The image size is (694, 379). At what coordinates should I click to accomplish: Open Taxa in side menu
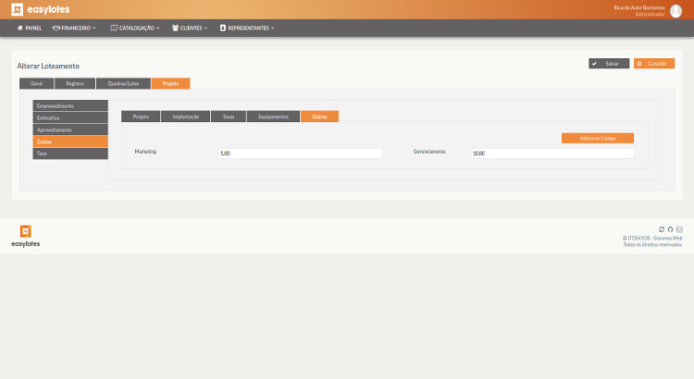[70, 153]
